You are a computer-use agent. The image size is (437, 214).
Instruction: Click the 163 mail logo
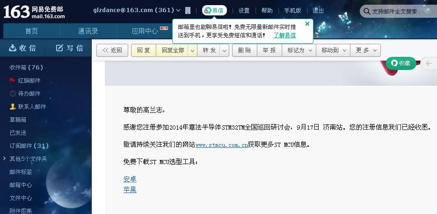(34, 12)
